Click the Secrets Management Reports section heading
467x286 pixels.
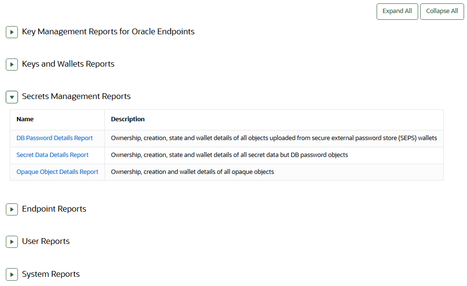(x=76, y=96)
